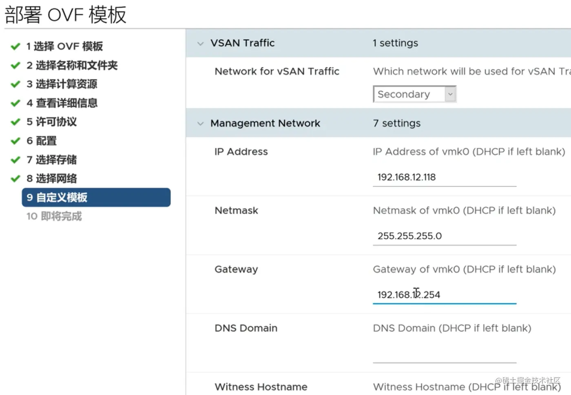This screenshot has width=571, height=395.
Task: Click the Gateway input field
Action: [x=444, y=295]
